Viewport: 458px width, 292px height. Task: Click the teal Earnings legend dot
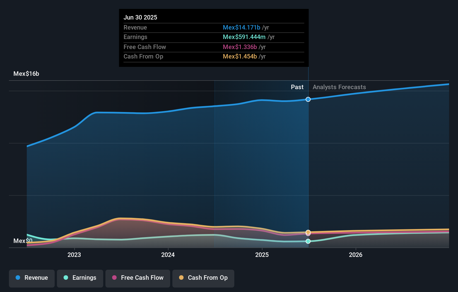tap(66, 278)
